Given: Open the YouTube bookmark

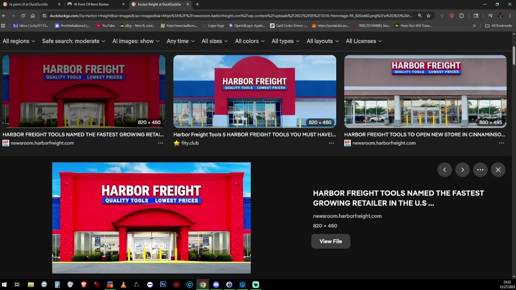Looking at the screenshot, I should [106, 26].
